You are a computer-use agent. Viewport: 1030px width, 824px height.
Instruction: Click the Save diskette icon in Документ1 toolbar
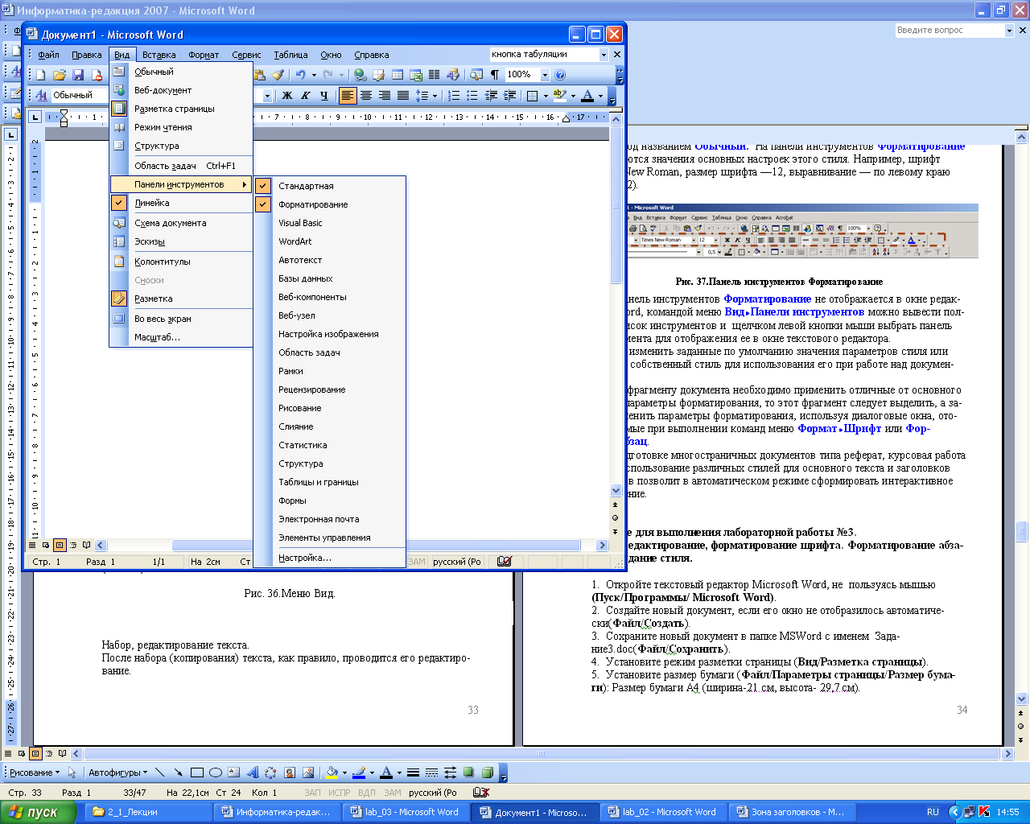(x=78, y=75)
